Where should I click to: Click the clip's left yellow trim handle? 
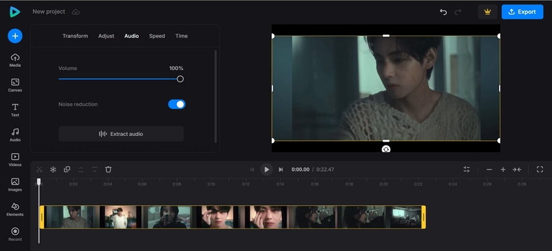click(42, 217)
